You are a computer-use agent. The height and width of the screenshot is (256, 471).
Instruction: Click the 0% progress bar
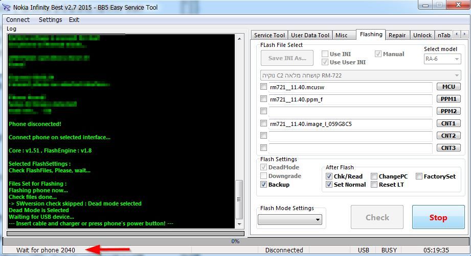click(235, 241)
